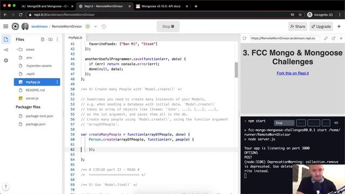Click the preview pencil edit icon
The height and width of the screenshot is (194, 345).
click(x=326, y=38)
